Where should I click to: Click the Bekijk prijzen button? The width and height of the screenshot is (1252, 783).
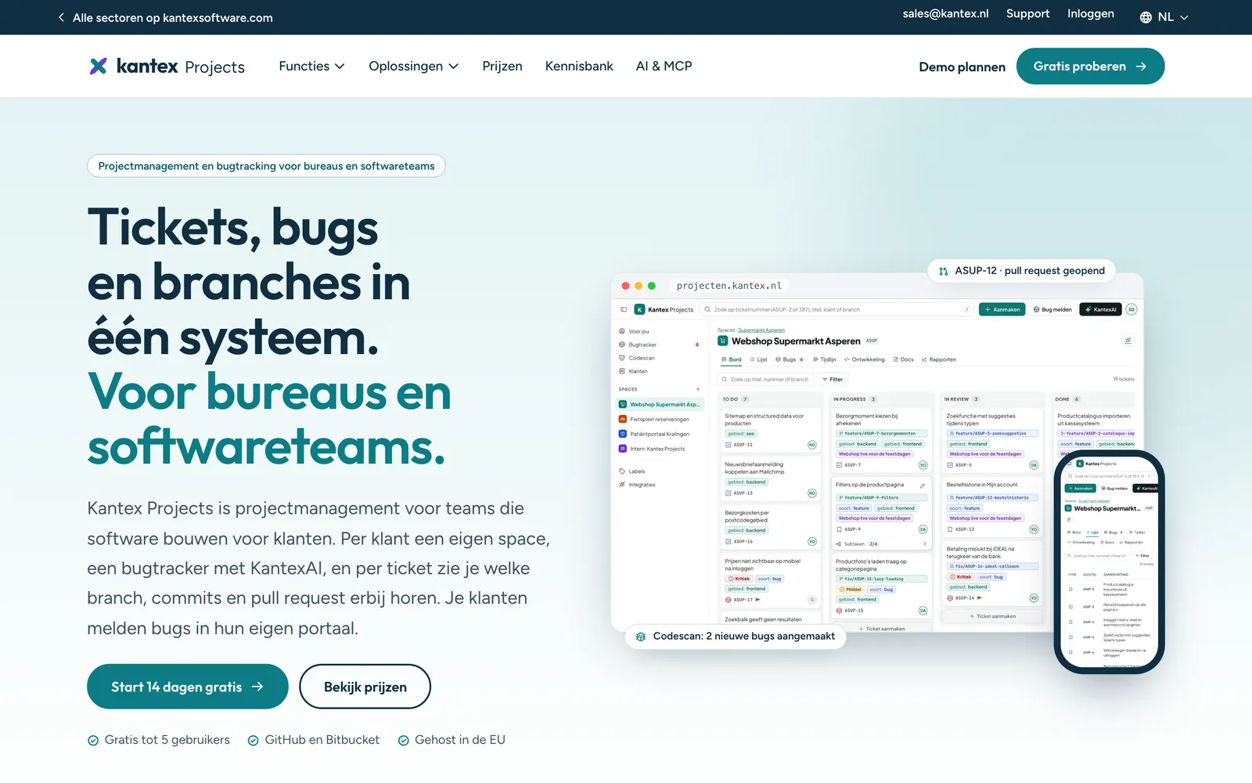365,687
